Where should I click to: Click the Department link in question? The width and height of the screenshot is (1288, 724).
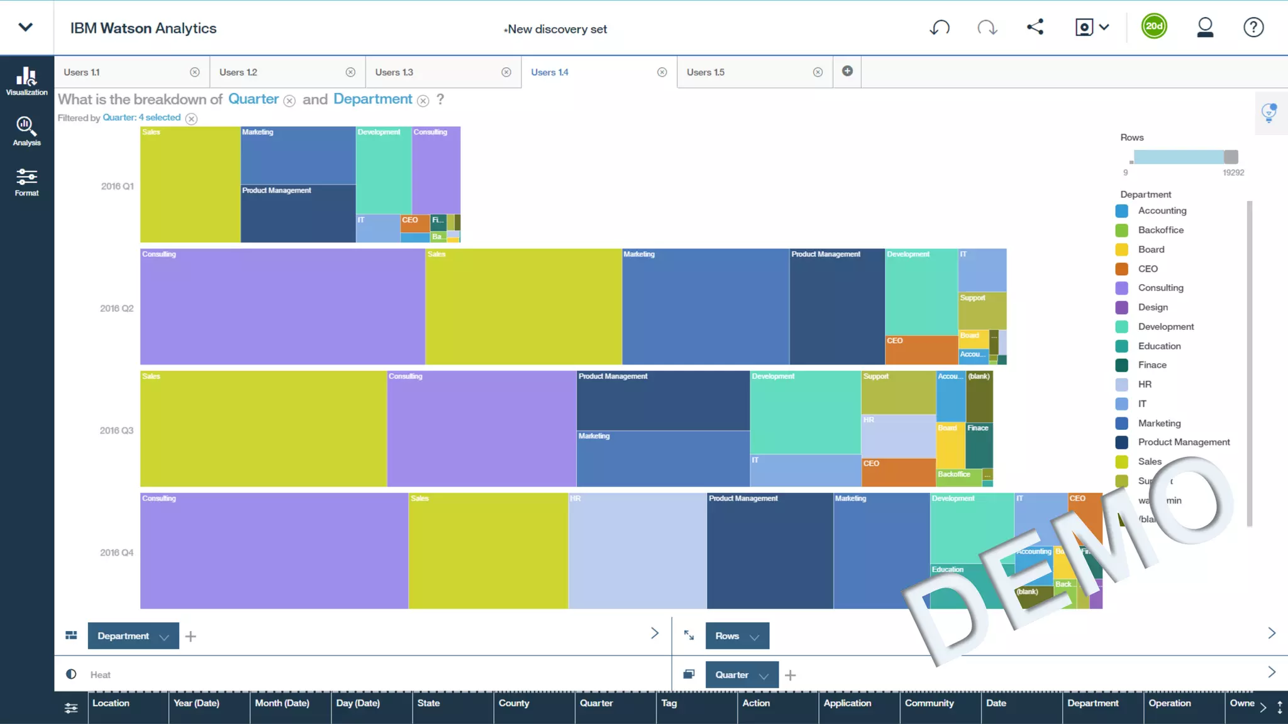click(372, 99)
